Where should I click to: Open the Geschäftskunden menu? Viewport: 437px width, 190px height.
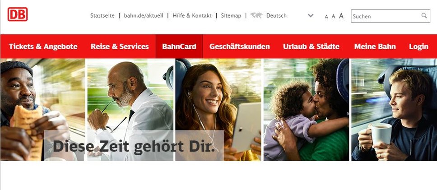click(x=240, y=46)
